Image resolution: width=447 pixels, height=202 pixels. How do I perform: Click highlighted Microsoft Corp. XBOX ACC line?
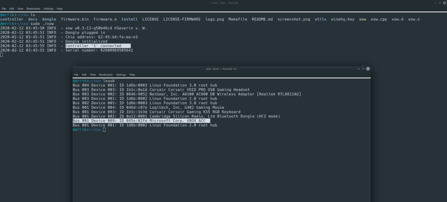[142, 121]
